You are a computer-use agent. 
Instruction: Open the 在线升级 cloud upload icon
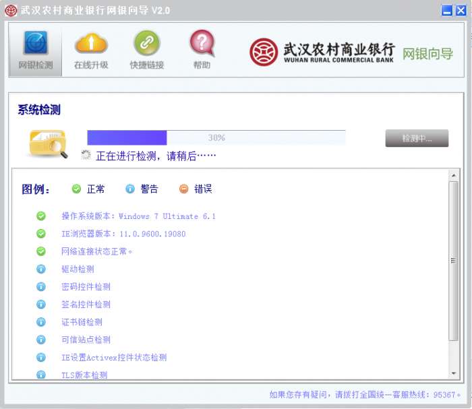tap(91, 42)
